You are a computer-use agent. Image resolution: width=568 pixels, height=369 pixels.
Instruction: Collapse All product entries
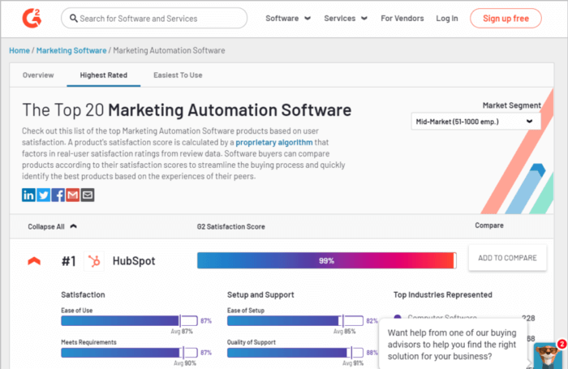pos(52,226)
